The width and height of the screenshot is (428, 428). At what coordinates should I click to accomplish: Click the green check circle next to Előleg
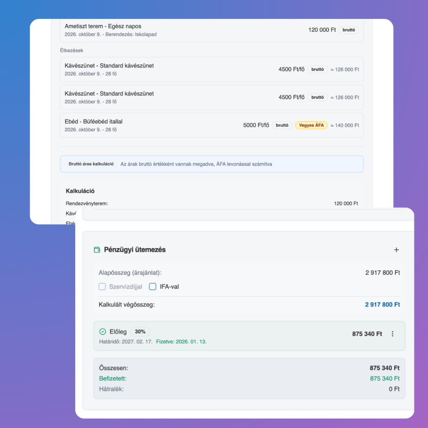[102, 332]
